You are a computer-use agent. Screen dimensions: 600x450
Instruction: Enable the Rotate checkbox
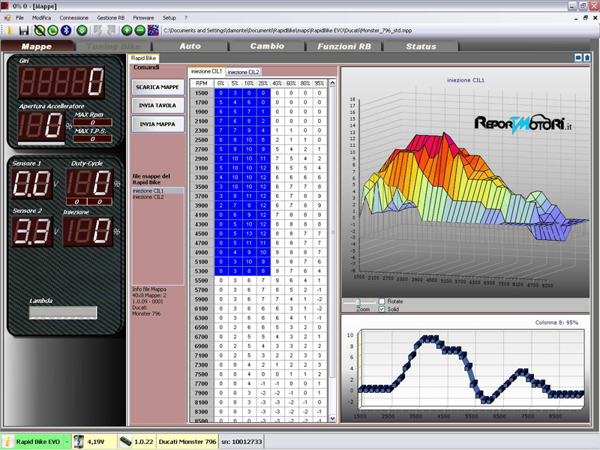click(x=383, y=301)
